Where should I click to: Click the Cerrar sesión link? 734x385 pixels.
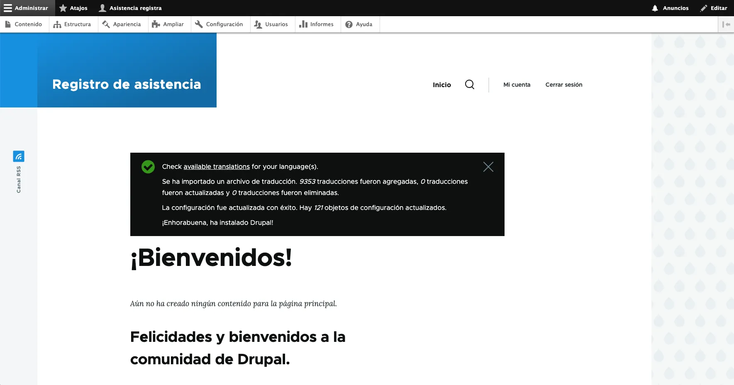[563, 85]
